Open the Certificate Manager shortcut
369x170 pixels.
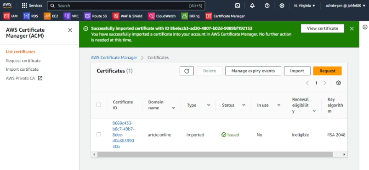point(225,16)
